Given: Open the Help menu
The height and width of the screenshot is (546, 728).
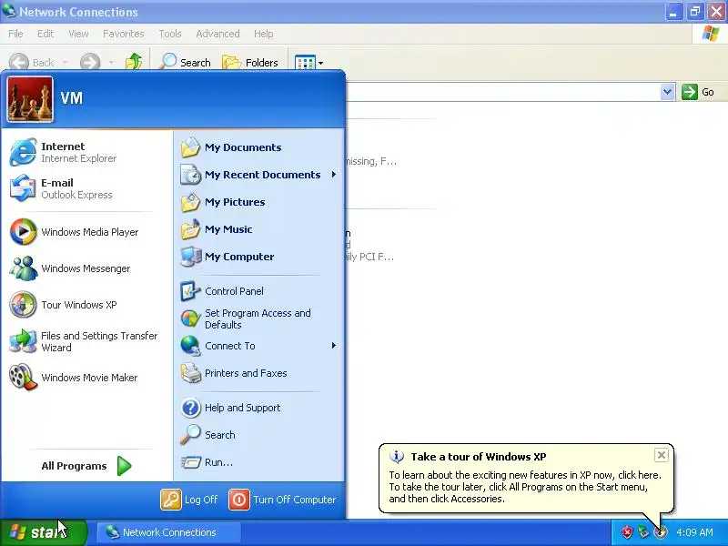Looking at the screenshot, I should click(263, 34).
